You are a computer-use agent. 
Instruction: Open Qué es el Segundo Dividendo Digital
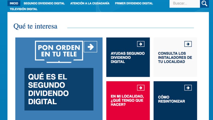pyautogui.click(x=59, y=89)
